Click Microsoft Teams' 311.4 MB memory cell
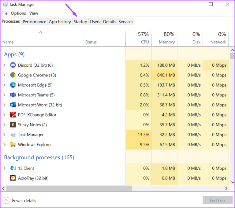This screenshot has height=208, width=235. tap(164, 95)
